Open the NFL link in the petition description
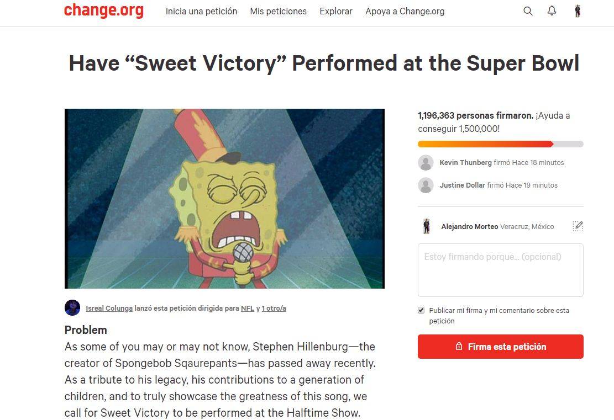The image size is (614, 420). (248, 308)
